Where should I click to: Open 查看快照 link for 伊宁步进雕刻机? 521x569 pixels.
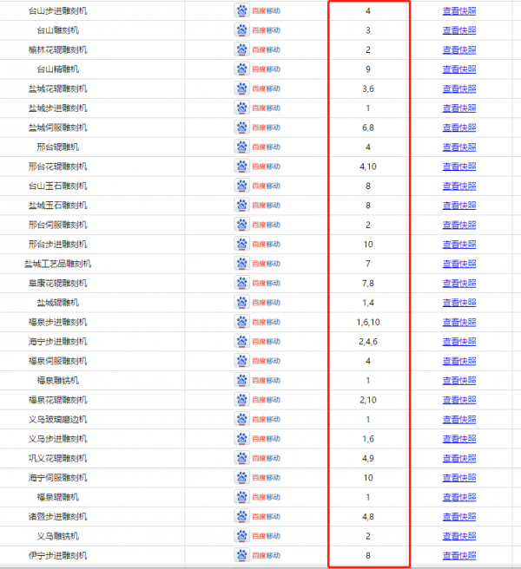[x=459, y=555]
